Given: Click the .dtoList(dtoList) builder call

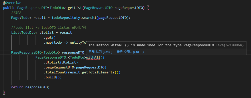Looking at the screenshot, I should coord(61,62).
